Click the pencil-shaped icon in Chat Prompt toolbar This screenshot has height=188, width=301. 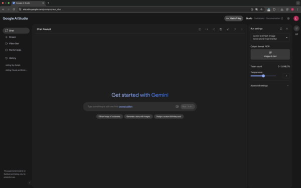(228, 29)
